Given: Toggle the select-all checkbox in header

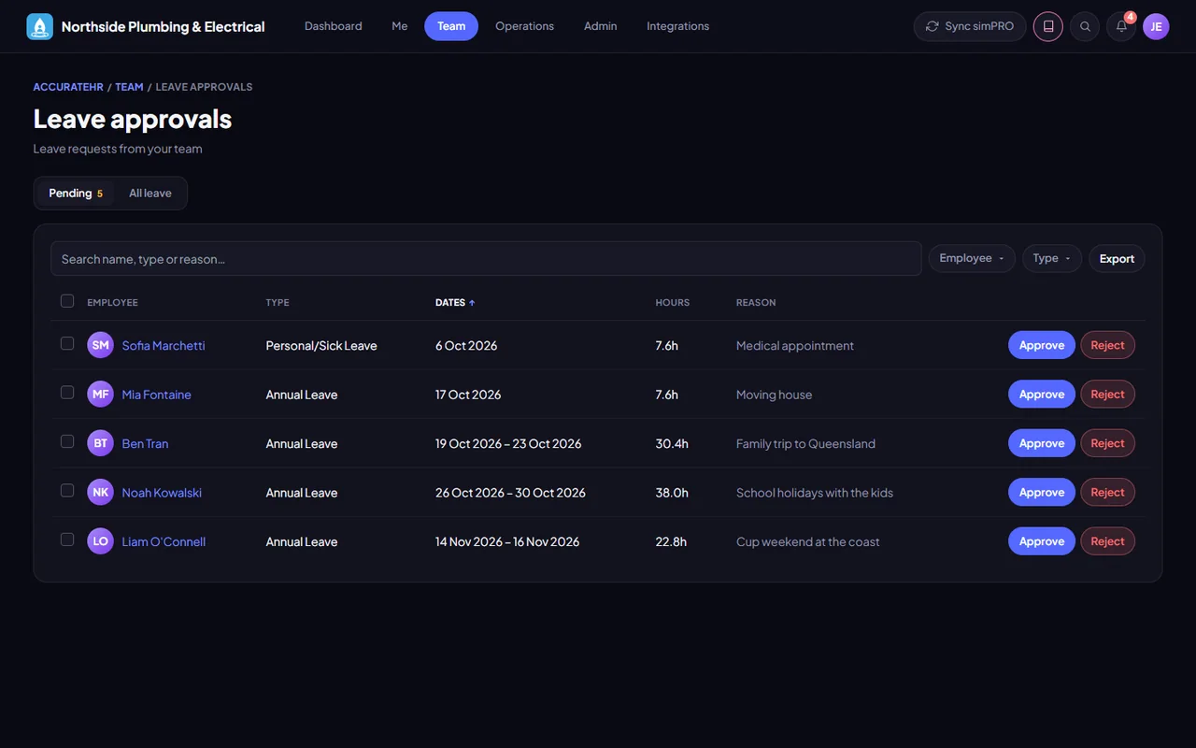Looking at the screenshot, I should click(x=67, y=301).
